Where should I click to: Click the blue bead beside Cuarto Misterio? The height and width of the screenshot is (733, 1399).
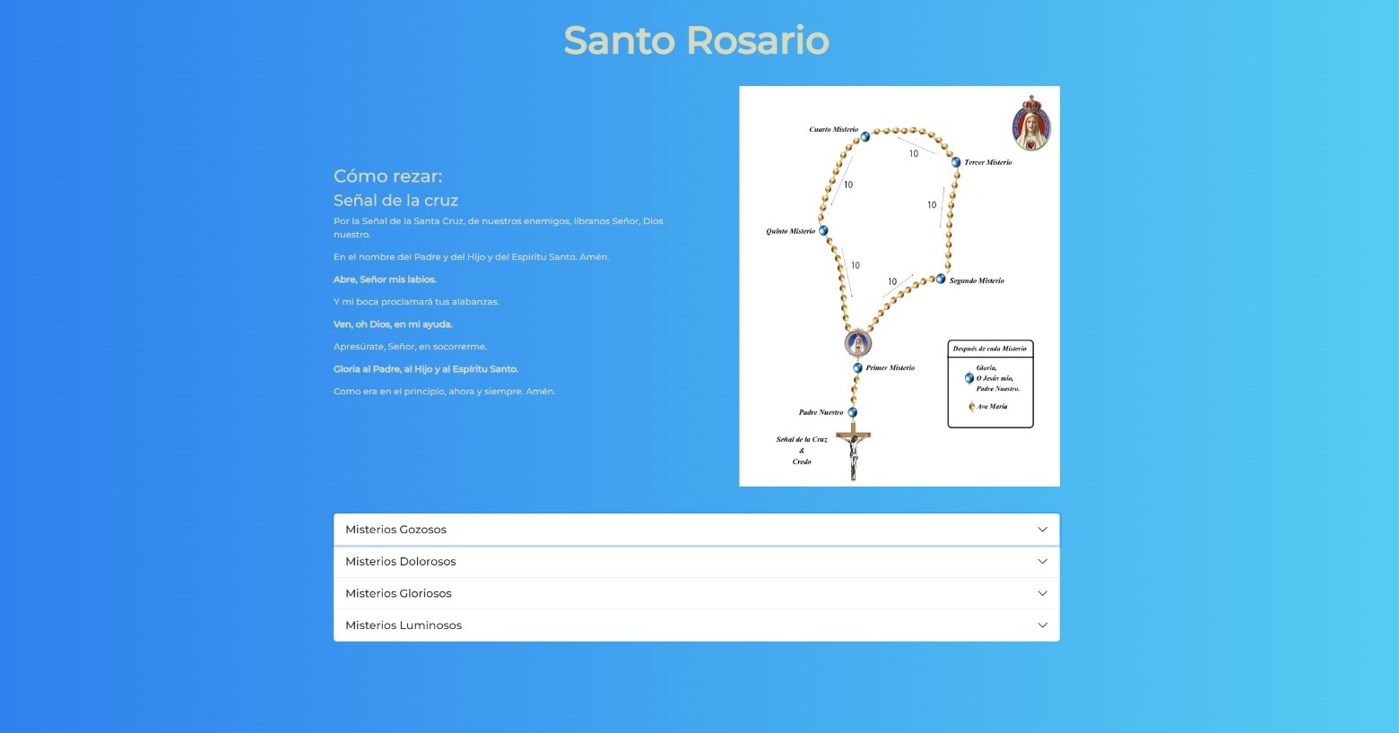click(865, 137)
